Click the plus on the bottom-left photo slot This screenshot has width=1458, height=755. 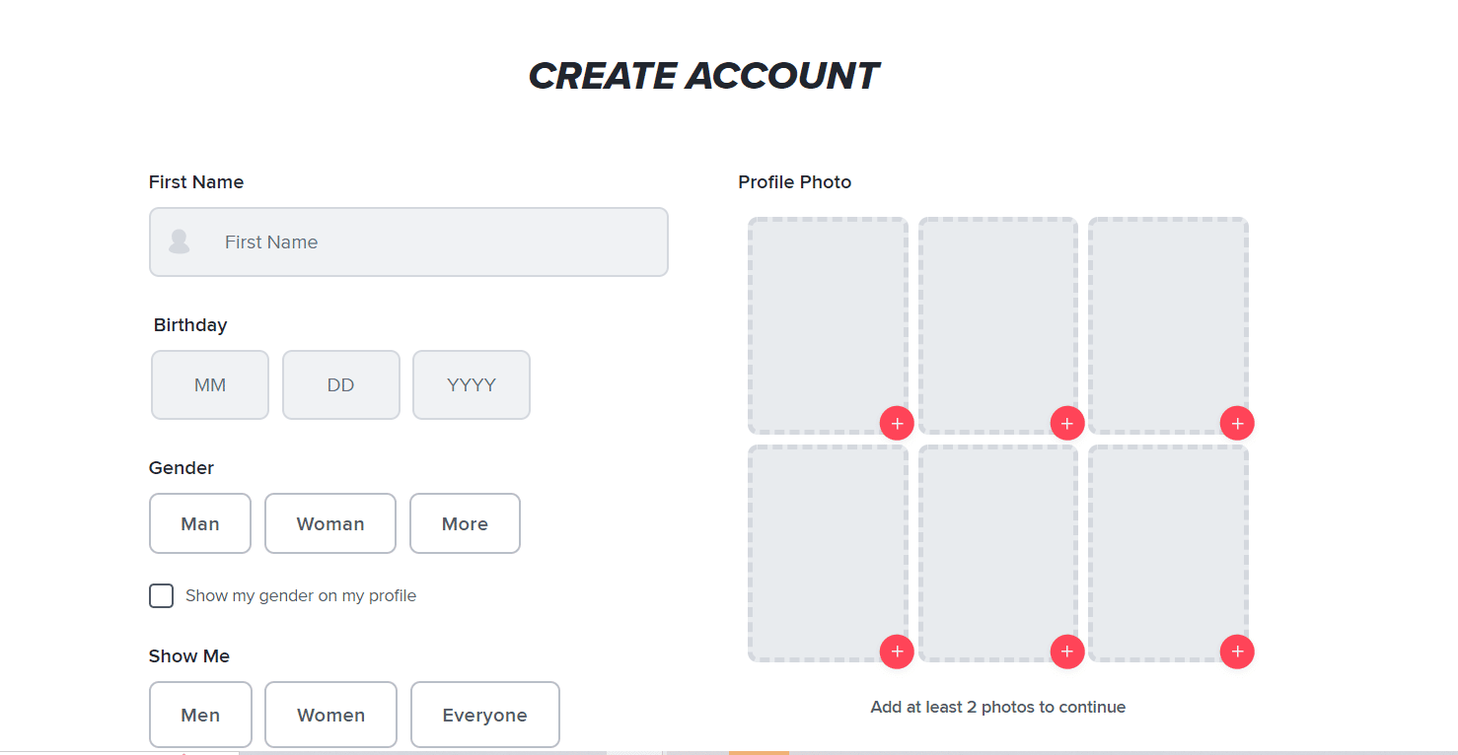point(897,652)
